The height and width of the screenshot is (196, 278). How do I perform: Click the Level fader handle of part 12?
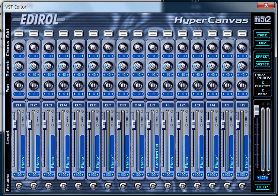click(179, 124)
